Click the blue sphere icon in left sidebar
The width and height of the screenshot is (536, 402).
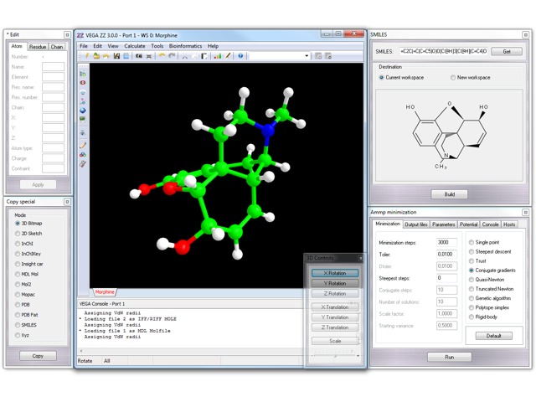coord(83,111)
